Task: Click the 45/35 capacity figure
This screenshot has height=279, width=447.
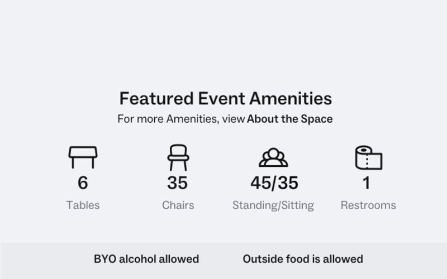Action: coord(274,183)
